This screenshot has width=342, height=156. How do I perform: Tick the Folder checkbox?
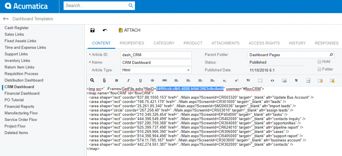319,69
